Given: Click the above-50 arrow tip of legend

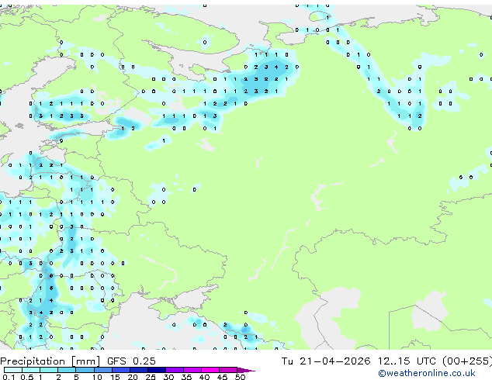Looking at the screenshot, I should 246,370.
